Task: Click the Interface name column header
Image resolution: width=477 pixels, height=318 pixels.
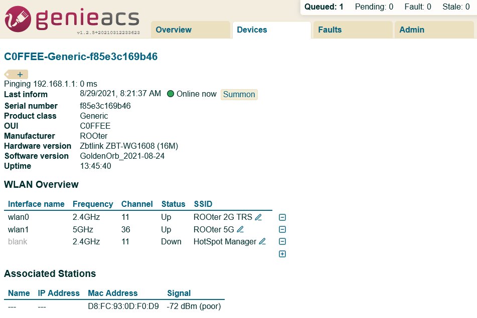Action: (x=36, y=204)
